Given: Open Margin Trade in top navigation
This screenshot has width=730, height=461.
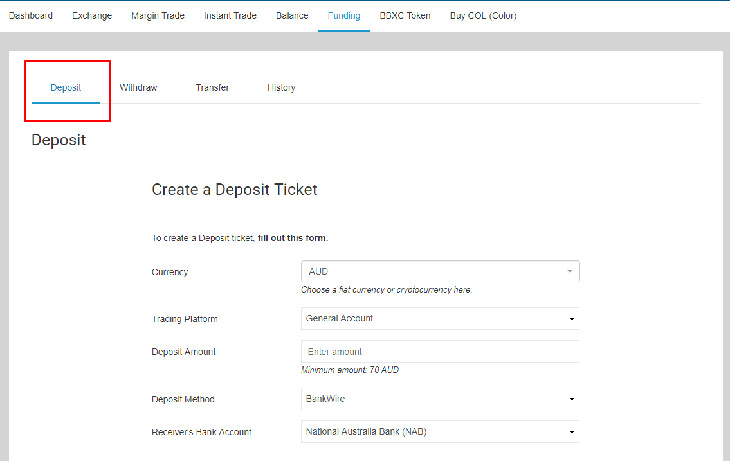Looking at the screenshot, I should [x=158, y=15].
